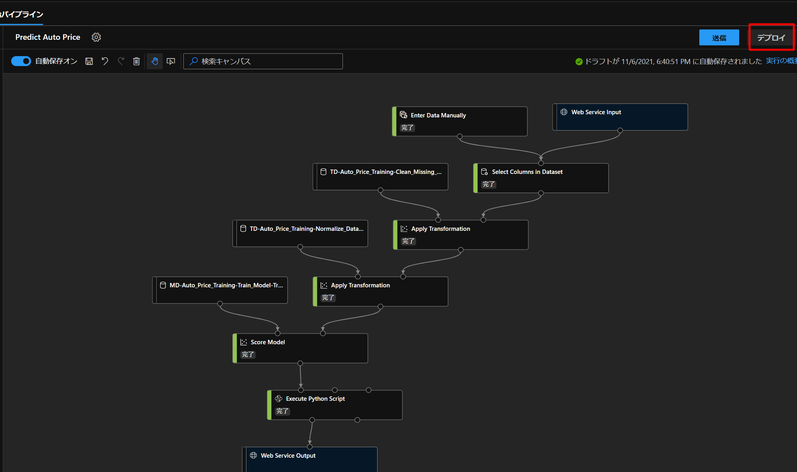Select the pan hand tool
The height and width of the screenshot is (472, 797).
coord(155,61)
